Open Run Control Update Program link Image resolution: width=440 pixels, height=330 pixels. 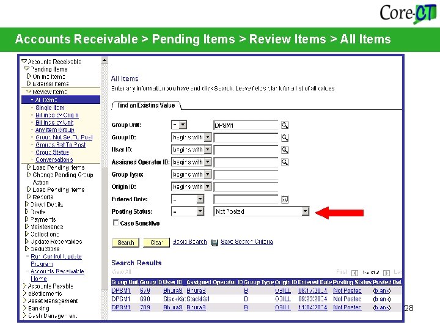click(56, 260)
